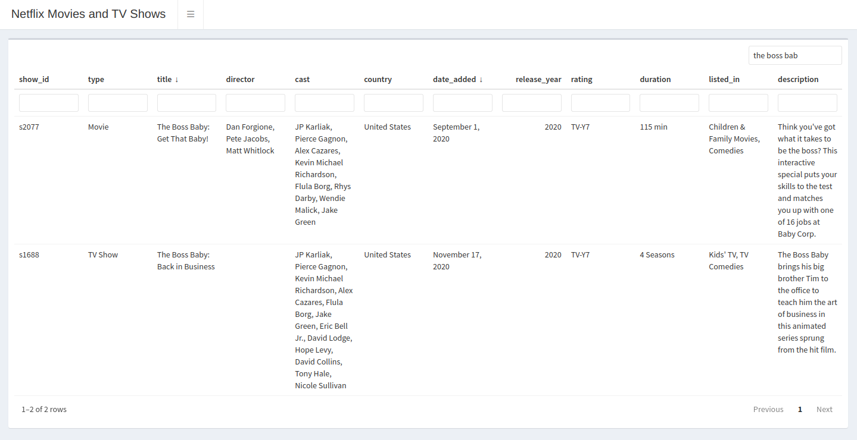Click the type column filter field

tap(118, 103)
